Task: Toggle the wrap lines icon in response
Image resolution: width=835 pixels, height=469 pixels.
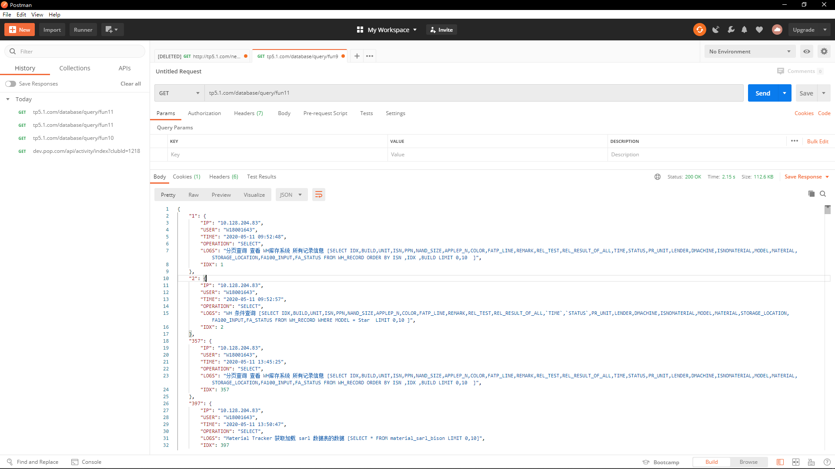Action: tap(319, 195)
